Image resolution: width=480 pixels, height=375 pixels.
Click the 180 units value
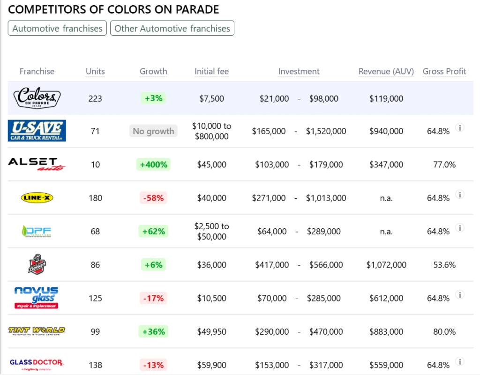95,198
